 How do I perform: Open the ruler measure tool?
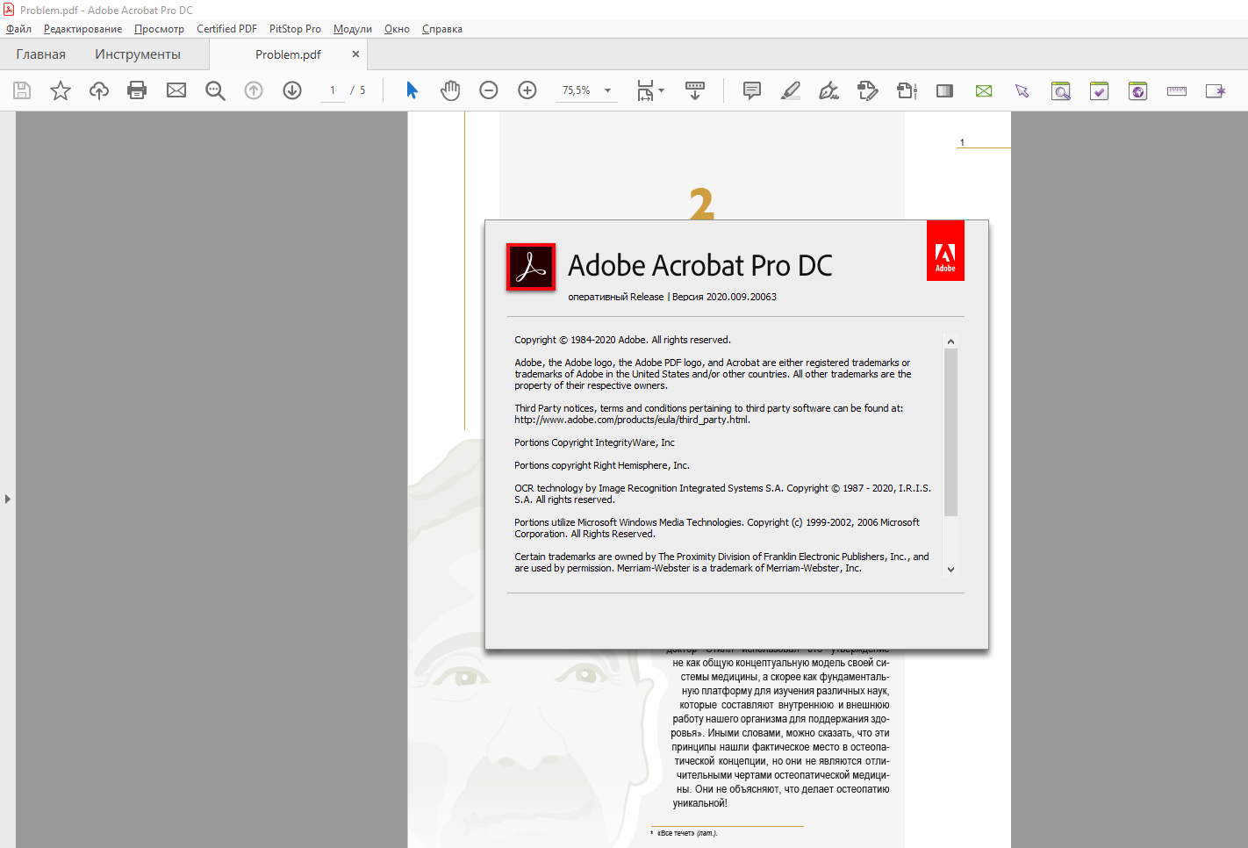click(x=1177, y=90)
